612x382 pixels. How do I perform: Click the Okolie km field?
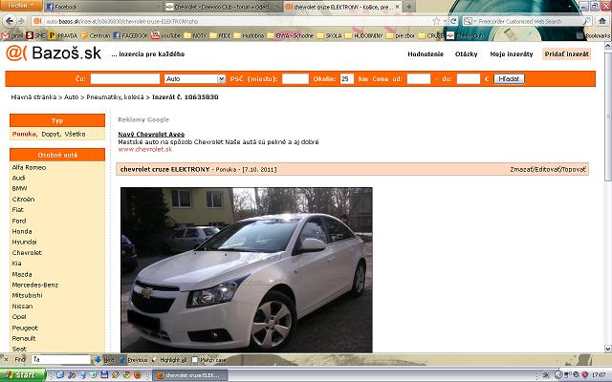pyautogui.click(x=346, y=78)
